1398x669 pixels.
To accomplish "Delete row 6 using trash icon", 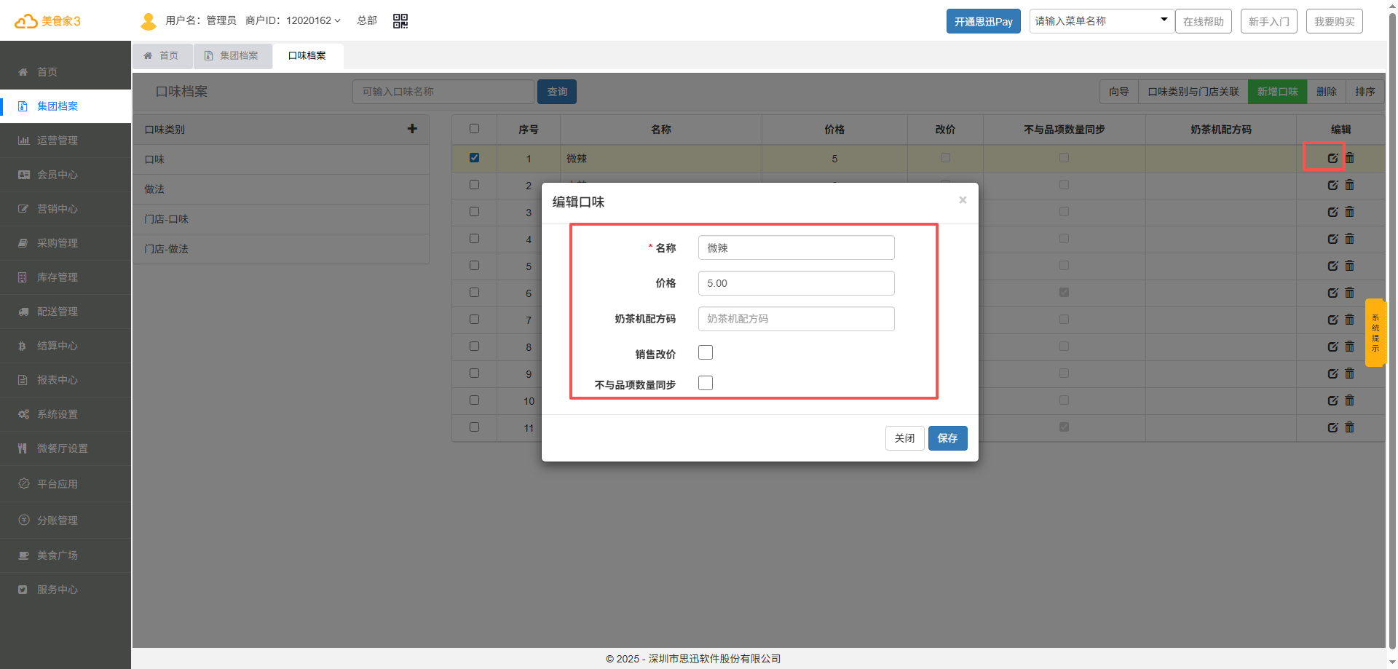I will coord(1349,293).
